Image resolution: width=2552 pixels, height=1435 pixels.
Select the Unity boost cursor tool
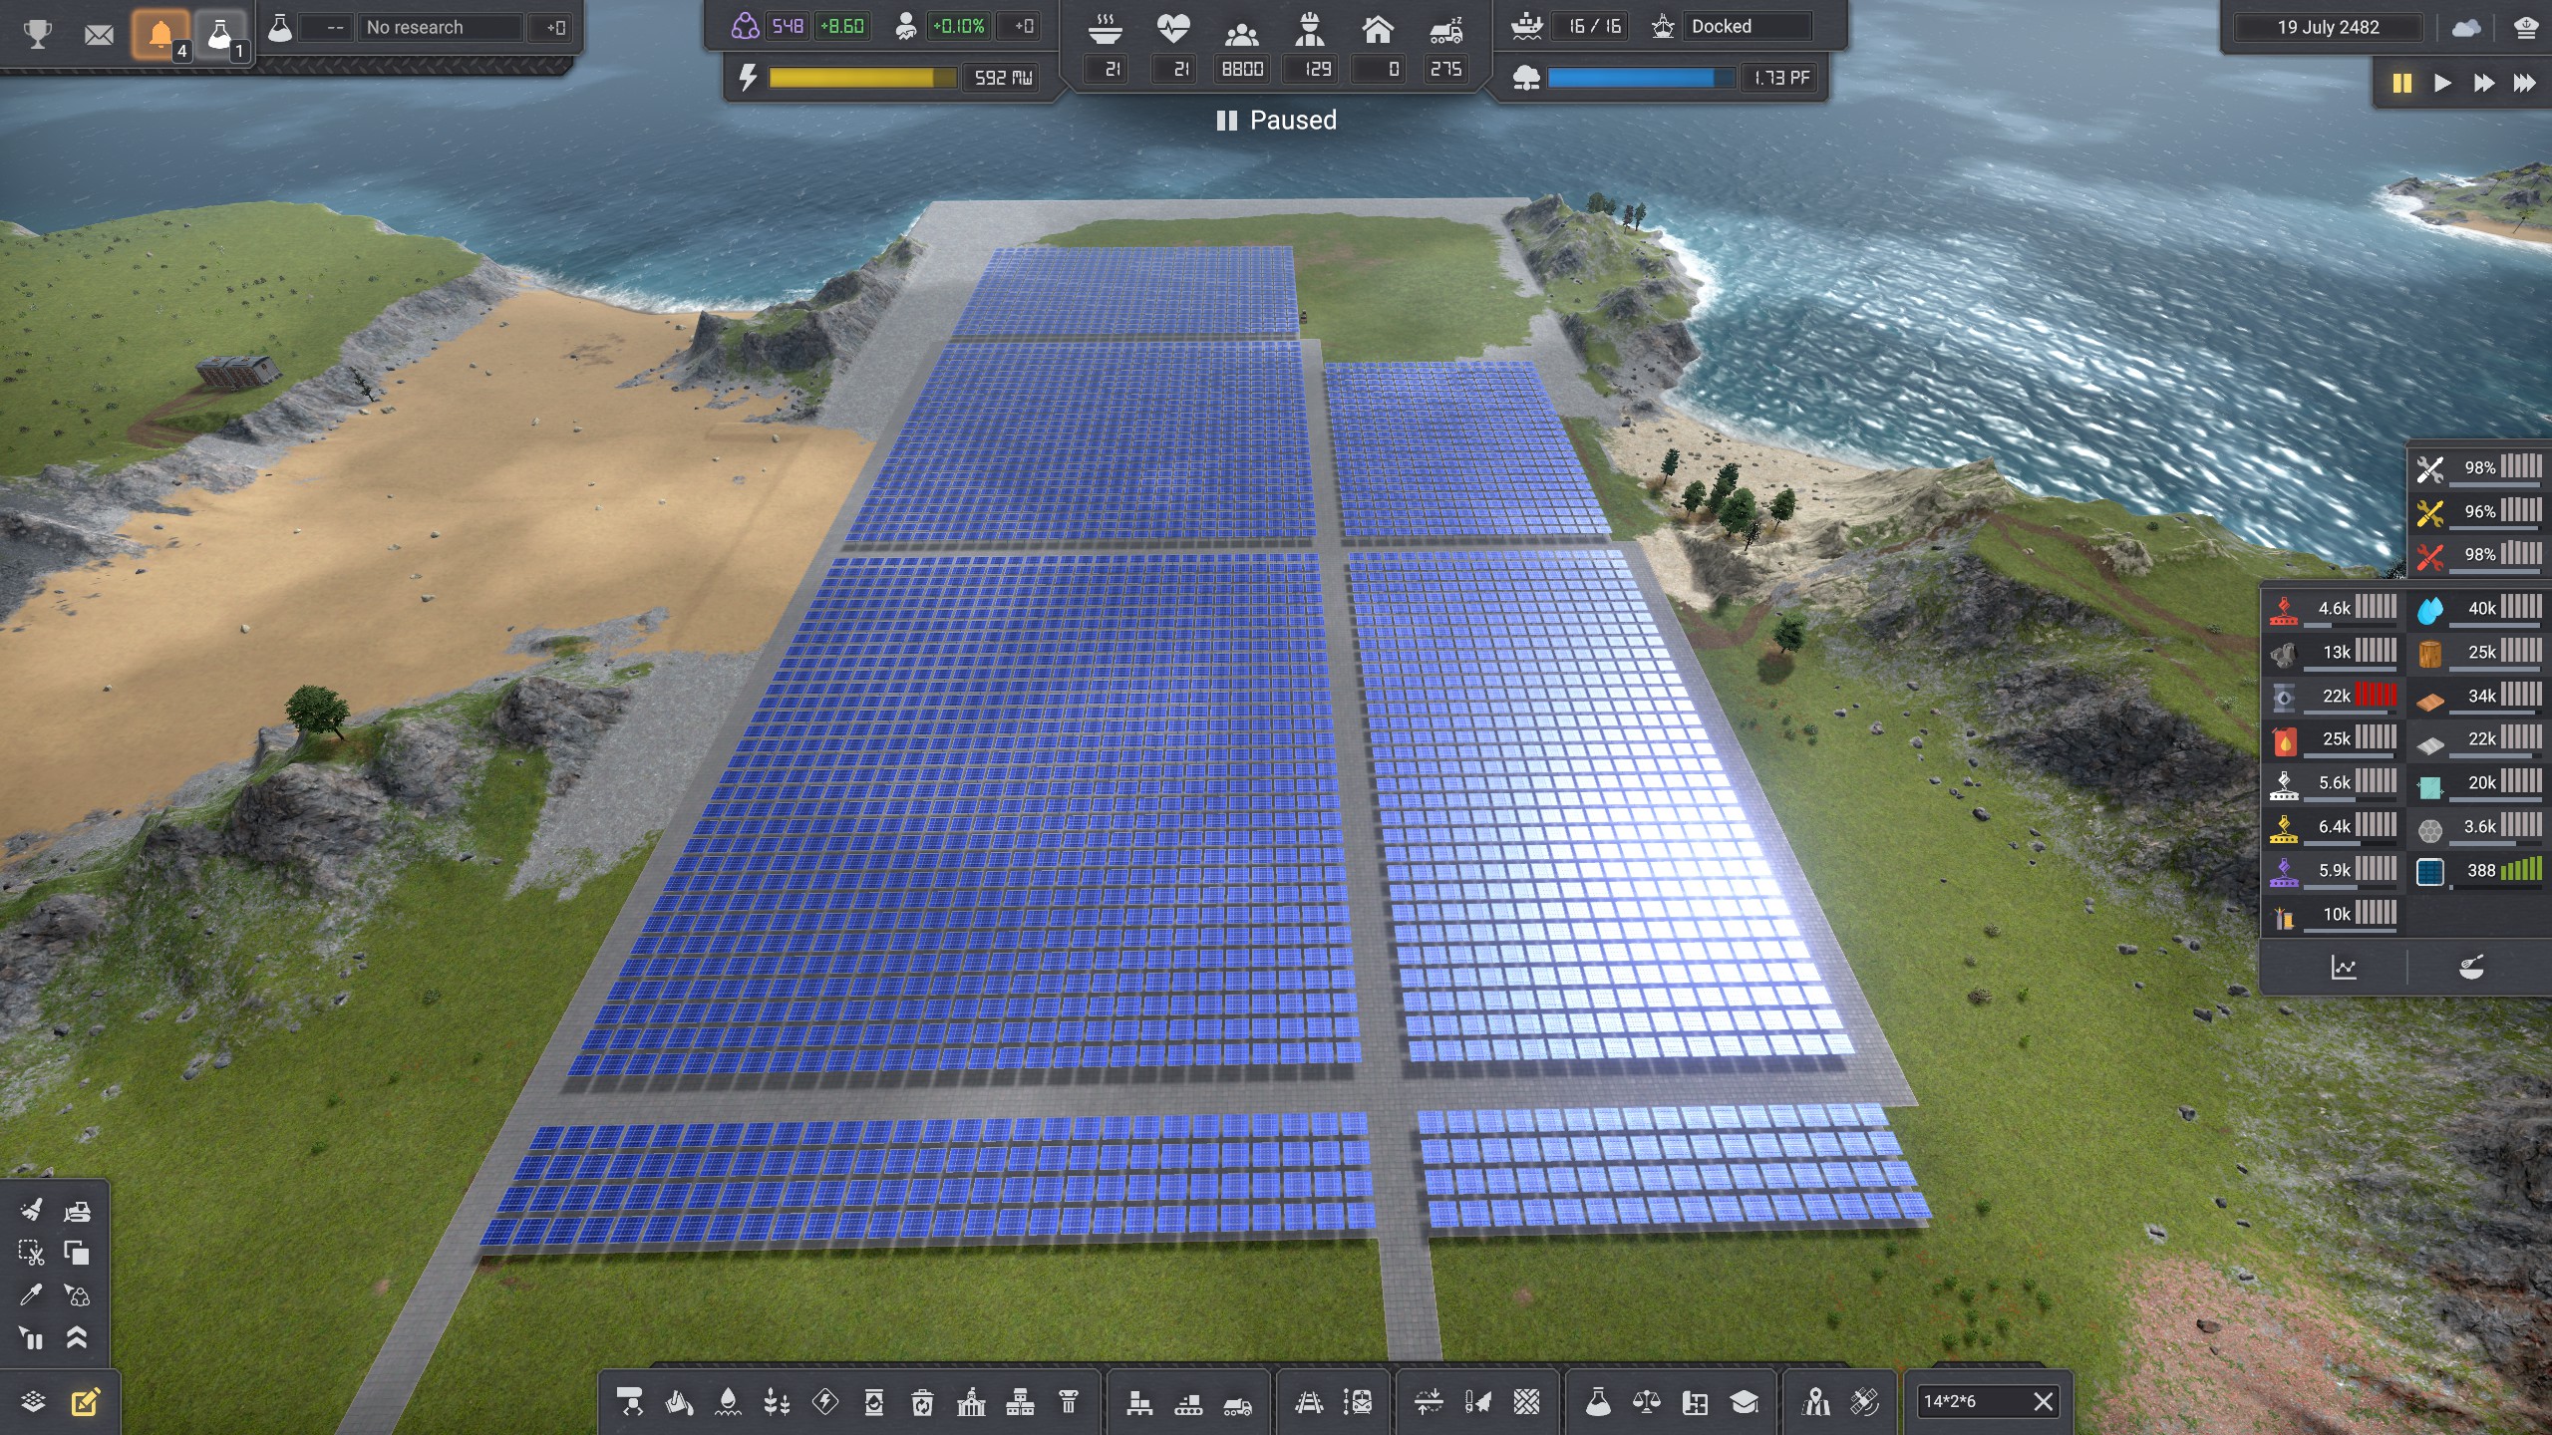(77, 1295)
